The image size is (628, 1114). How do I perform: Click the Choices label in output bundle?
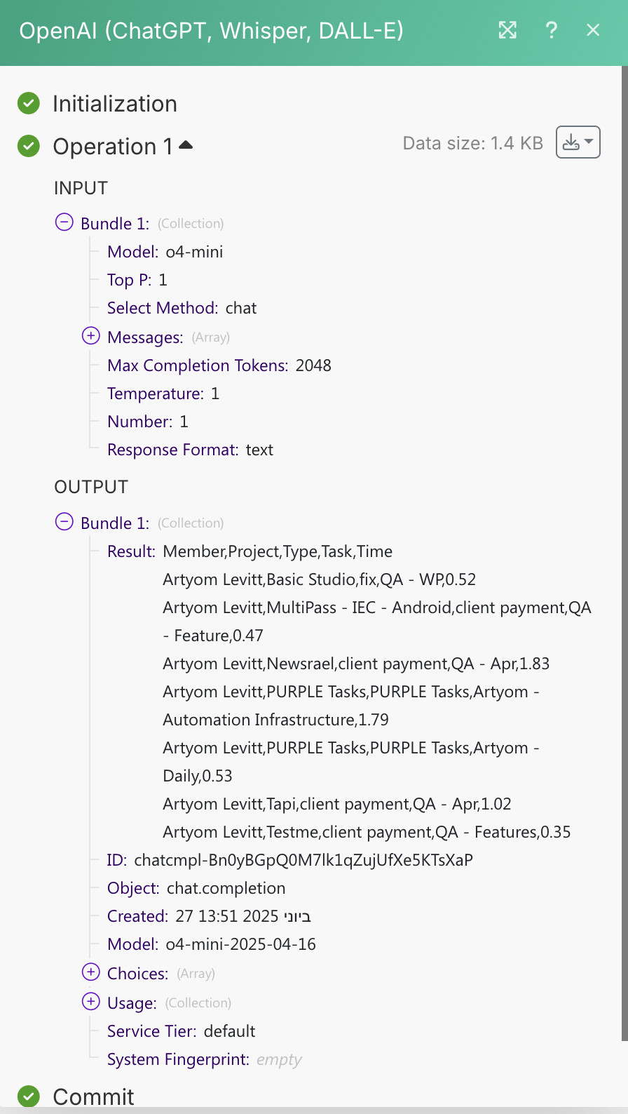[x=137, y=974]
